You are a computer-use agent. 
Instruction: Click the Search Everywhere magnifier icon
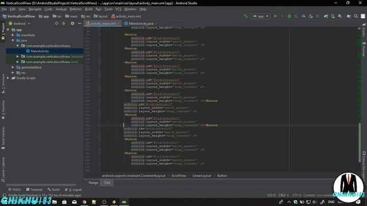click(x=356, y=16)
